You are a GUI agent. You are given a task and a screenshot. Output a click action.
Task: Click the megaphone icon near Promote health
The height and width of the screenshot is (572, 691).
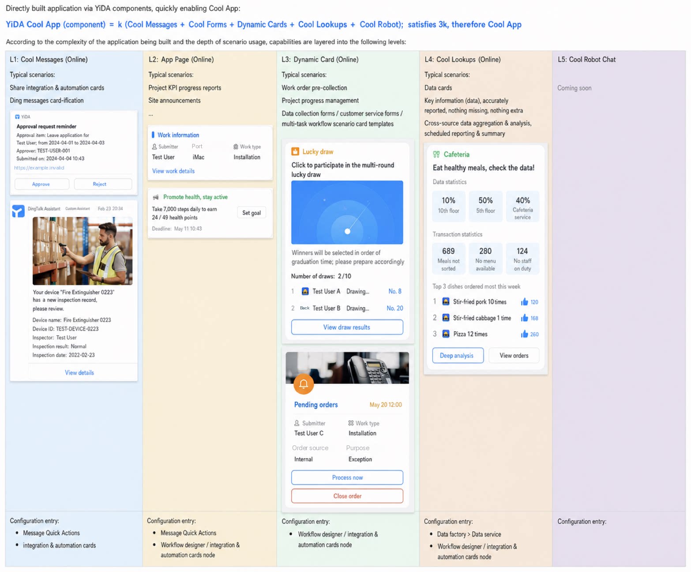click(155, 197)
